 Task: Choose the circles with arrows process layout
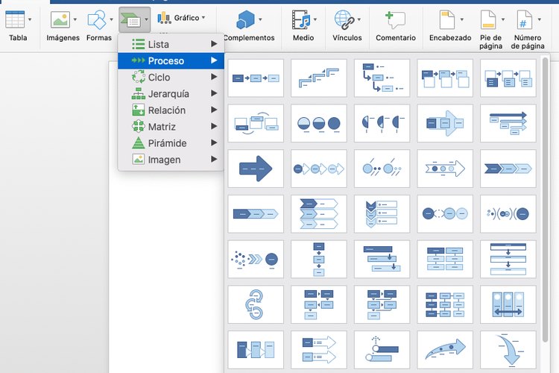(x=319, y=169)
